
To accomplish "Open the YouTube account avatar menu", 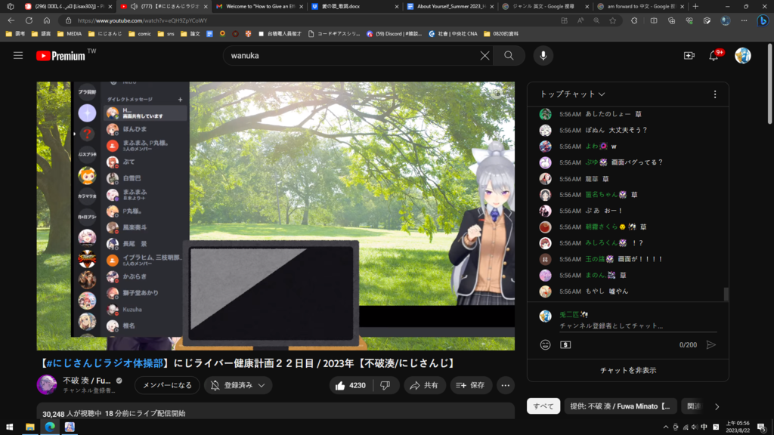I will coord(742,56).
